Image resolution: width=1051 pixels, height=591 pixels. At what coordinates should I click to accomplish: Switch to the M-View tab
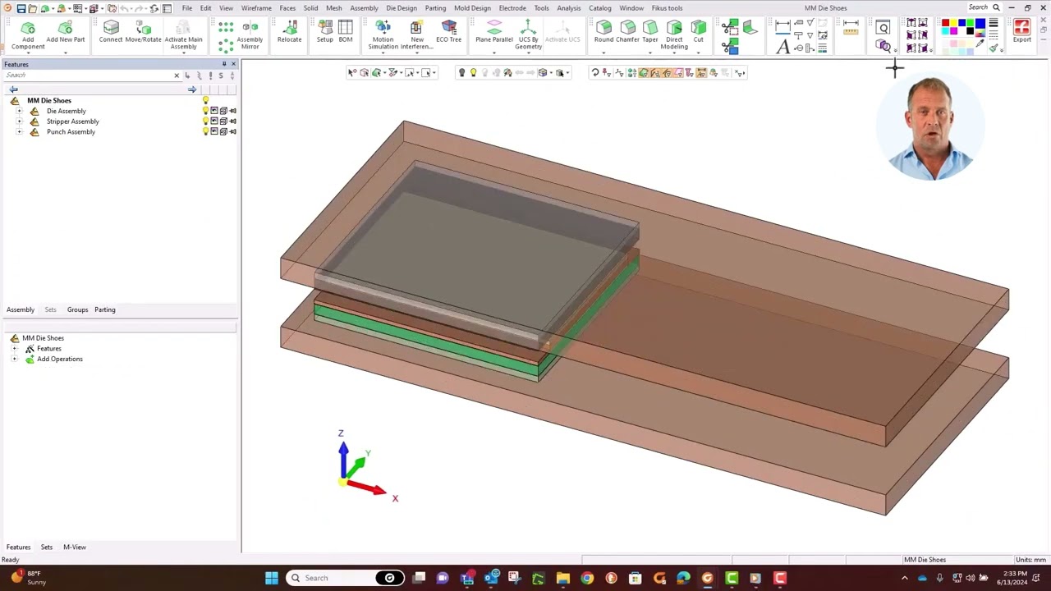click(x=75, y=547)
